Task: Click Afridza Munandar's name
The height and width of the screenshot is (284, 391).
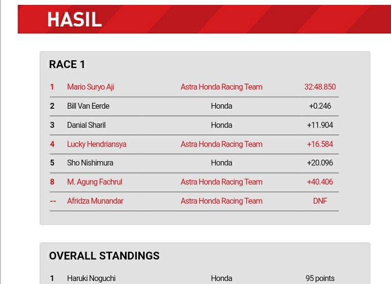Action: click(x=95, y=201)
